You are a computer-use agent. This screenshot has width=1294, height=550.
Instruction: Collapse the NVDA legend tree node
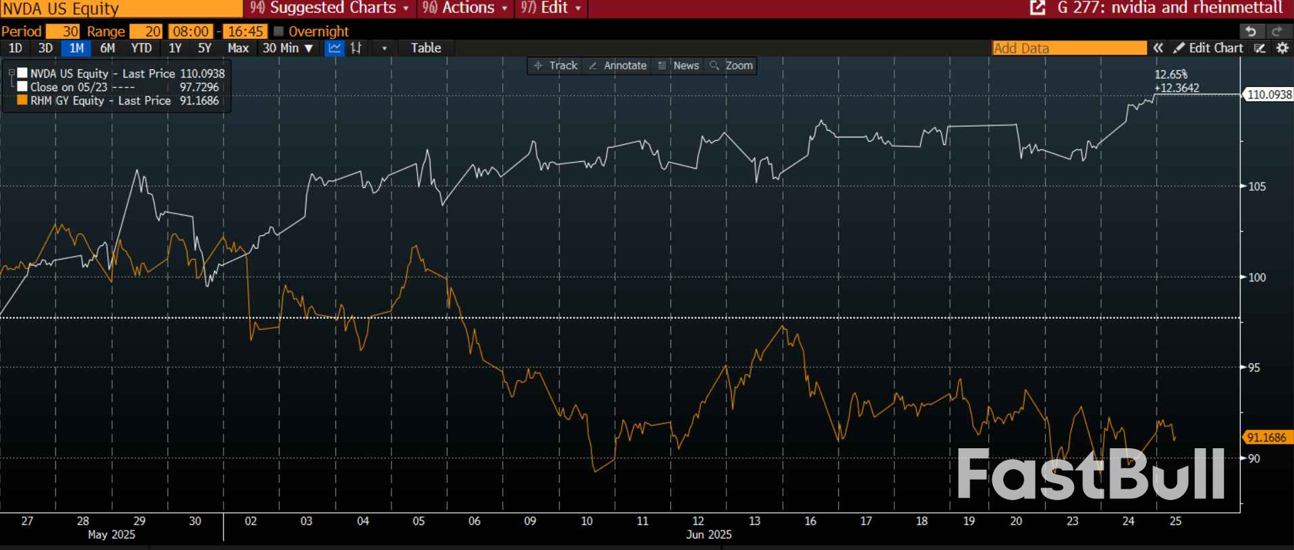coord(11,73)
